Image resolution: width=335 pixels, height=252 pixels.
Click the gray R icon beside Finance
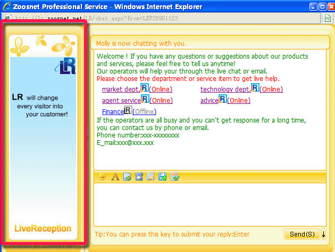(128, 110)
